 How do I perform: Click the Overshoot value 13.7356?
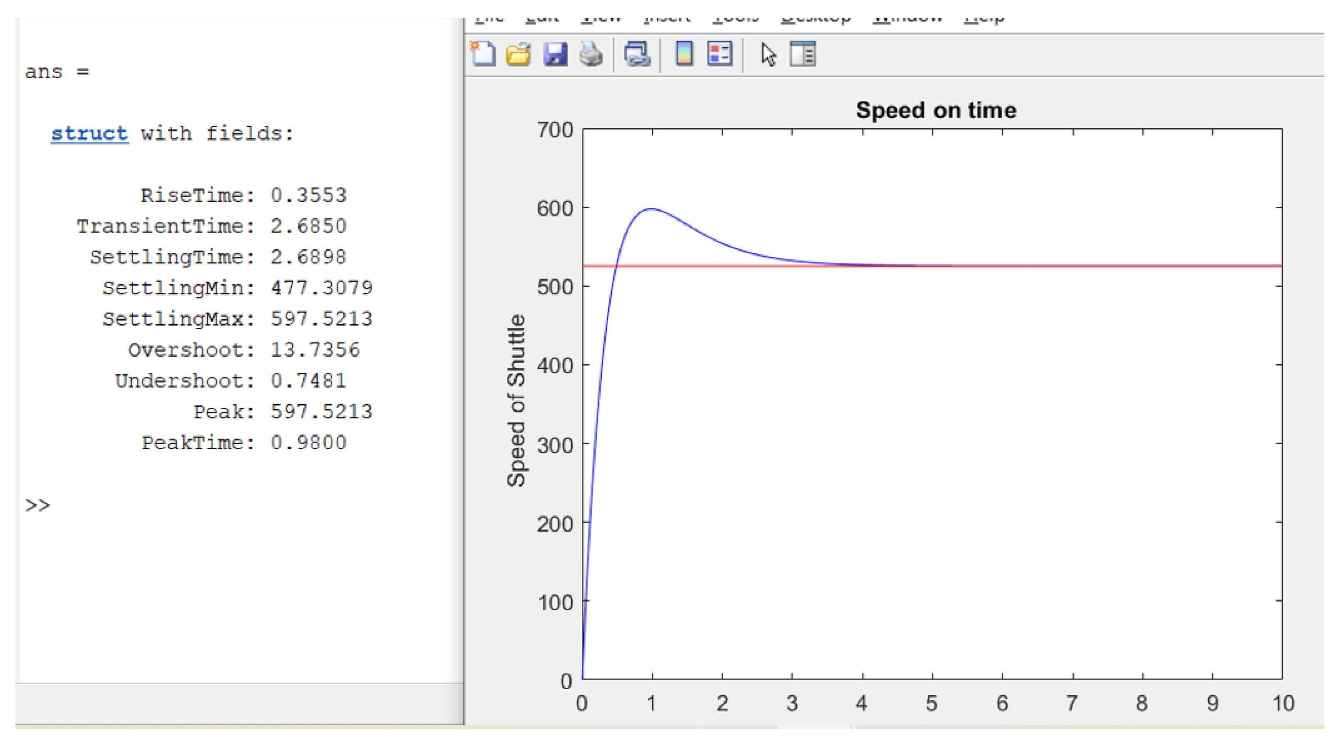click(x=315, y=350)
